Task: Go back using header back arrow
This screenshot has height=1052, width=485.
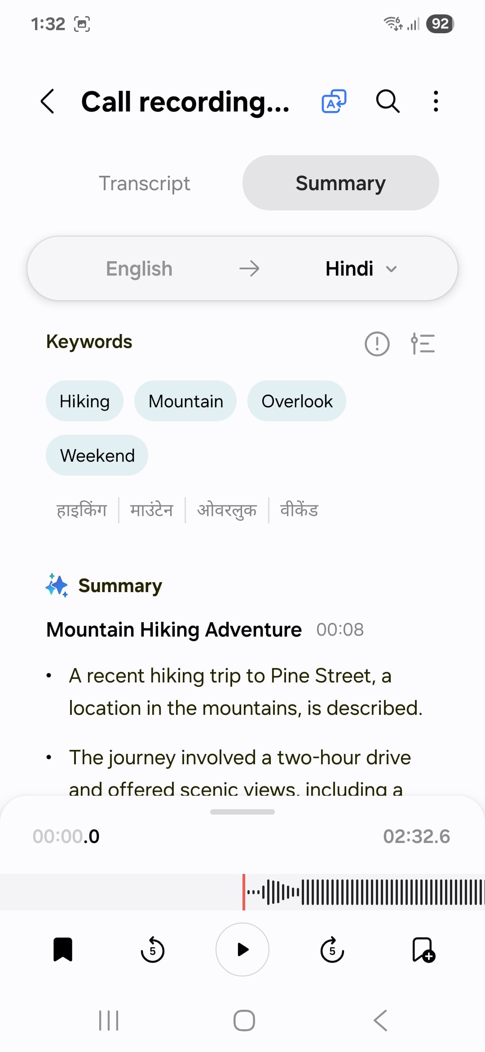Action: coord(48,101)
